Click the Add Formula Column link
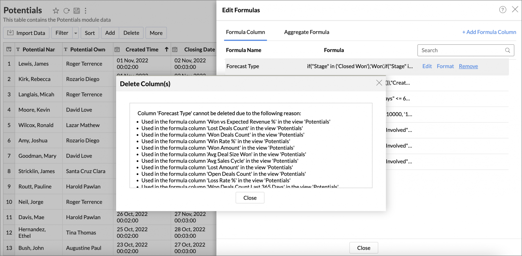This screenshot has width=522, height=256. [489, 32]
